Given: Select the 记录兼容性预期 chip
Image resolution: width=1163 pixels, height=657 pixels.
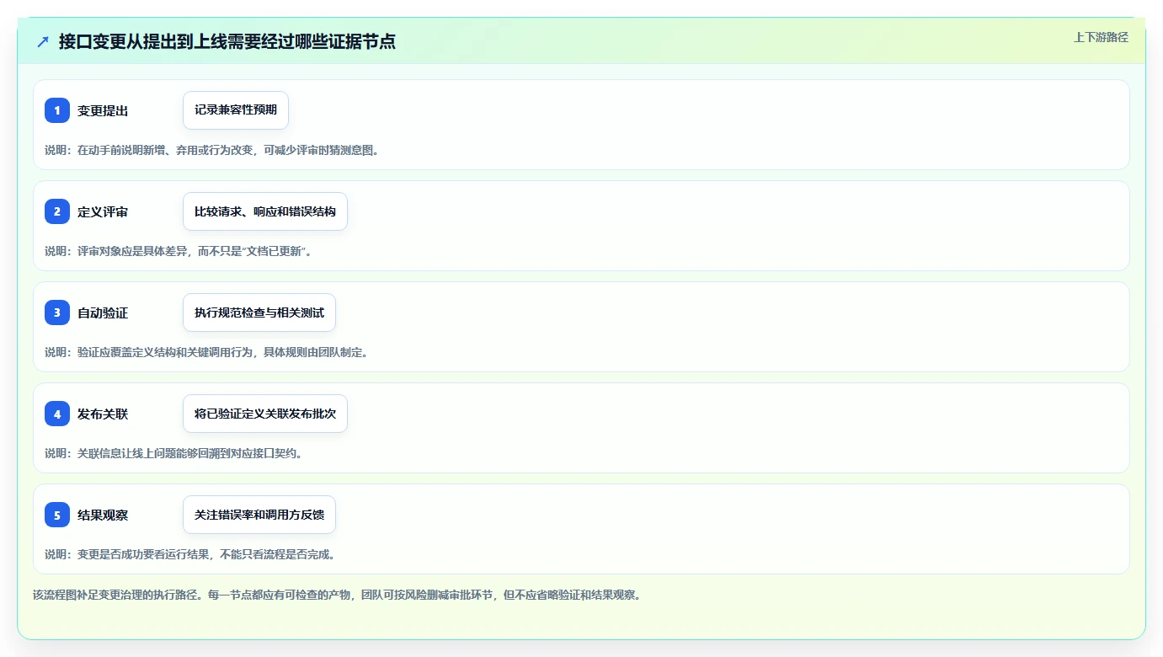Looking at the screenshot, I should [236, 110].
